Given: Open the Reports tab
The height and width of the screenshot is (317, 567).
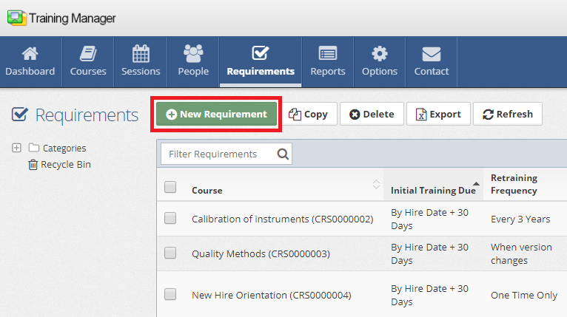Looking at the screenshot, I should click(x=328, y=62).
